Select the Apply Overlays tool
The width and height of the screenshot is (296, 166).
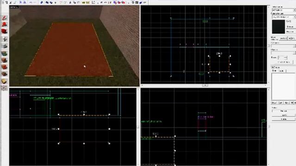tap(4, 74)
